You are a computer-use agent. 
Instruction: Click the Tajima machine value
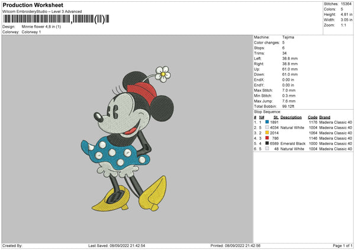tap(288, 37)
